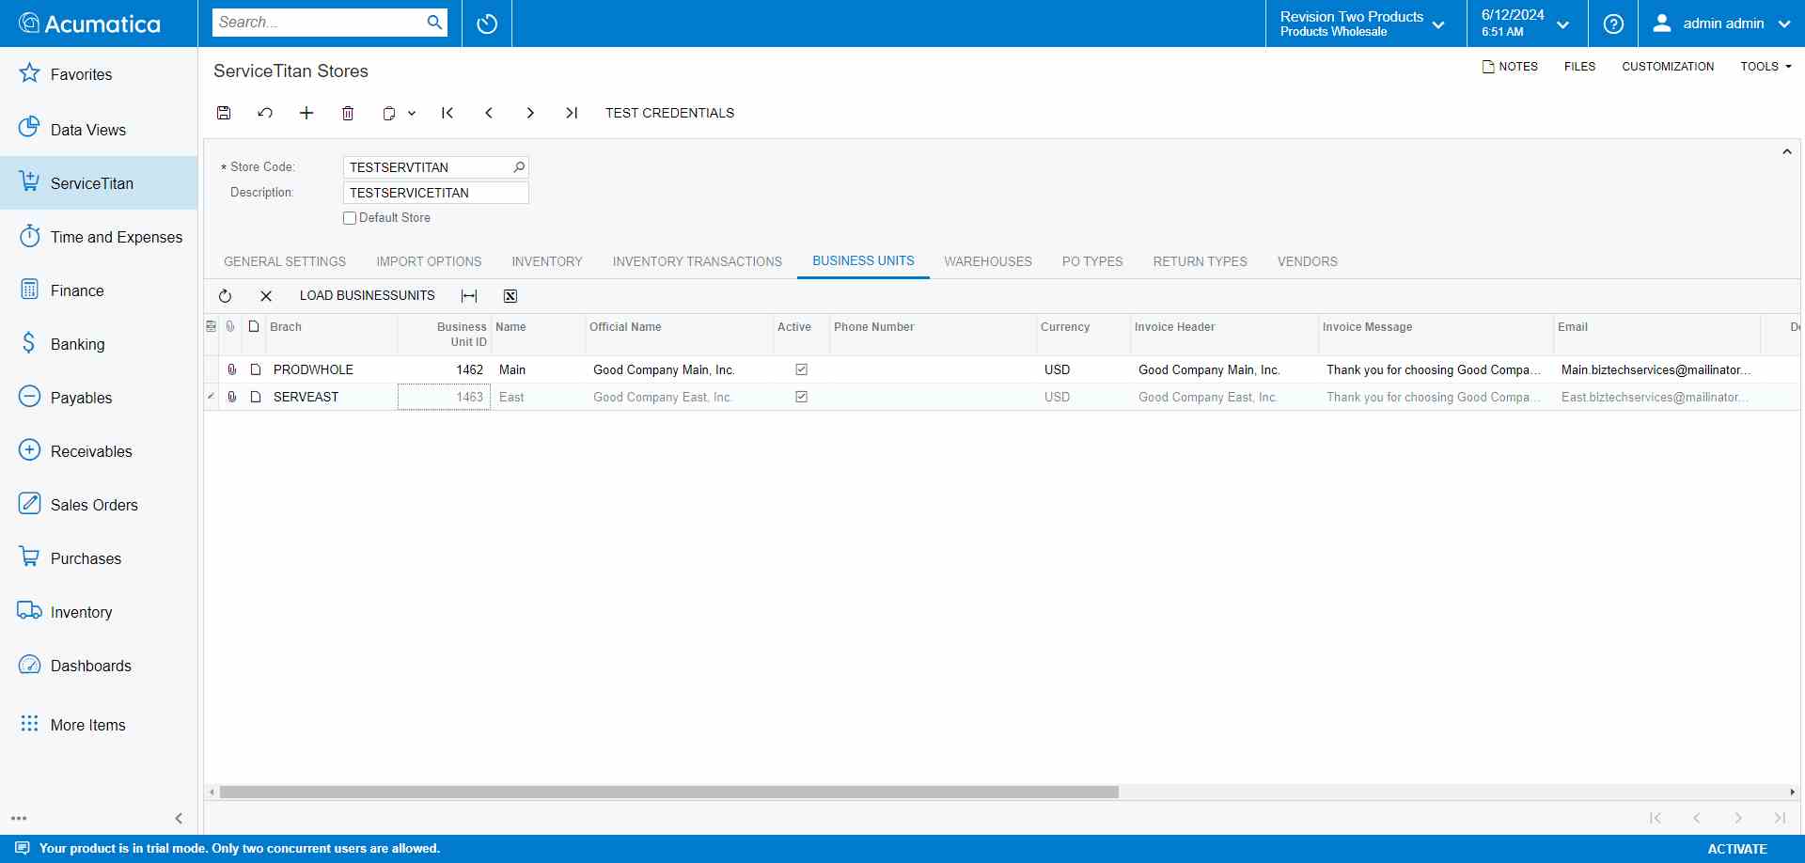1805x863 pixels.
Task: Open Favorites in the sidebar
Action: pyautogui.click(x=99, y=74)
